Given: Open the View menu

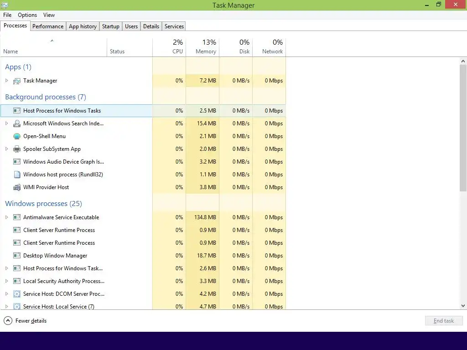Looking at the screenshot, I should [49, 15].
